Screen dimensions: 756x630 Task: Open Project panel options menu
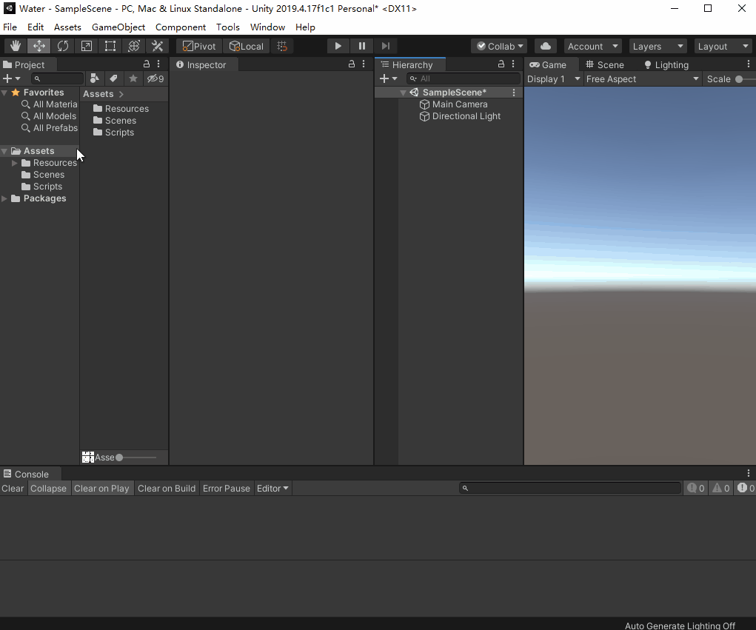coord(158,64)
